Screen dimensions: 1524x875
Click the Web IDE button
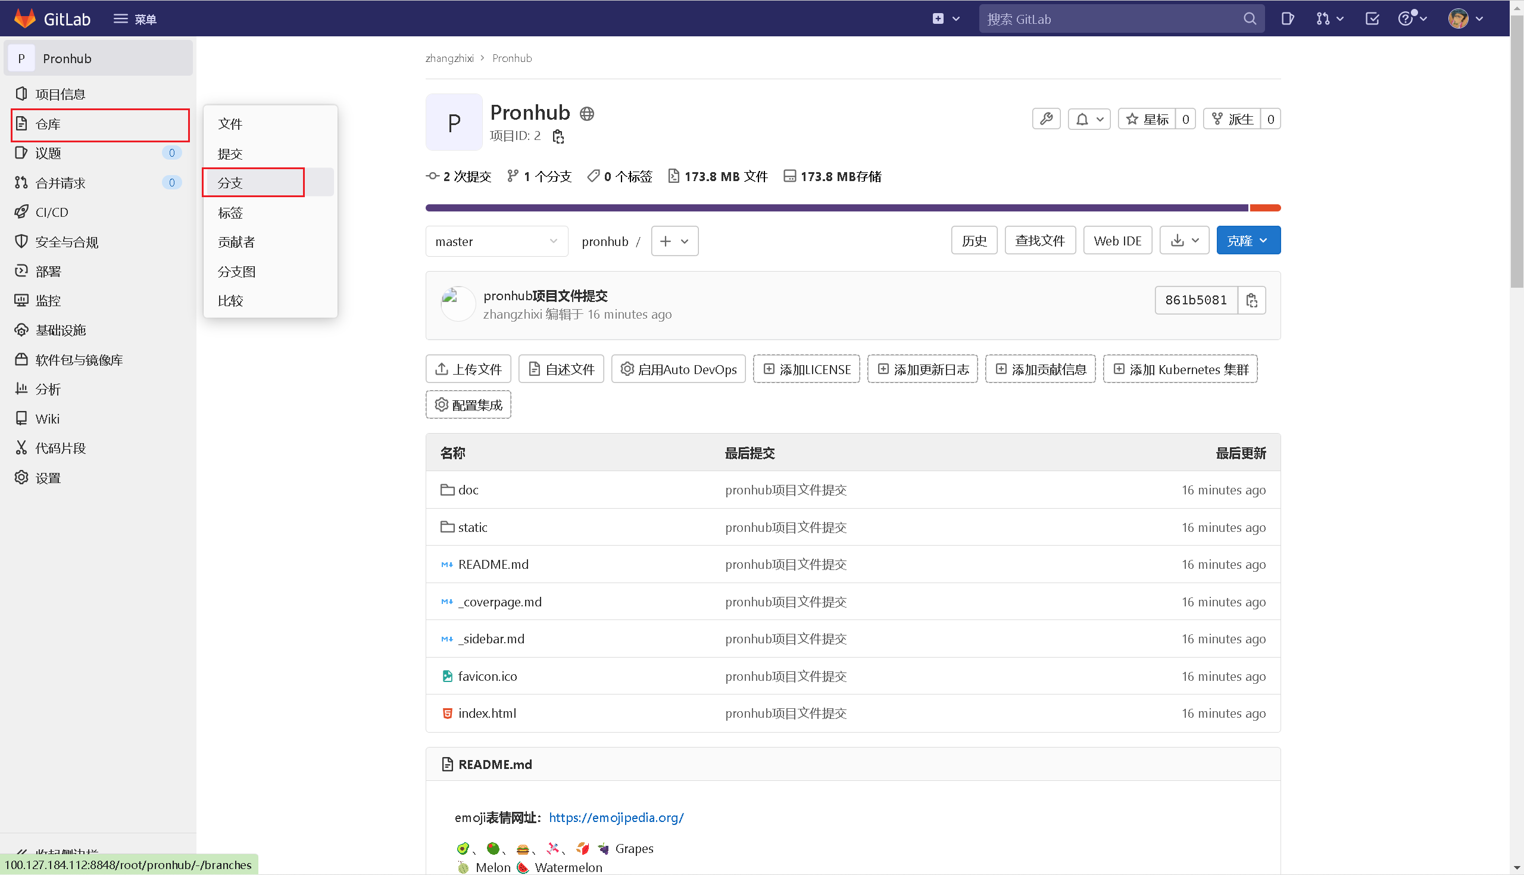click(x=1117, y=241)
